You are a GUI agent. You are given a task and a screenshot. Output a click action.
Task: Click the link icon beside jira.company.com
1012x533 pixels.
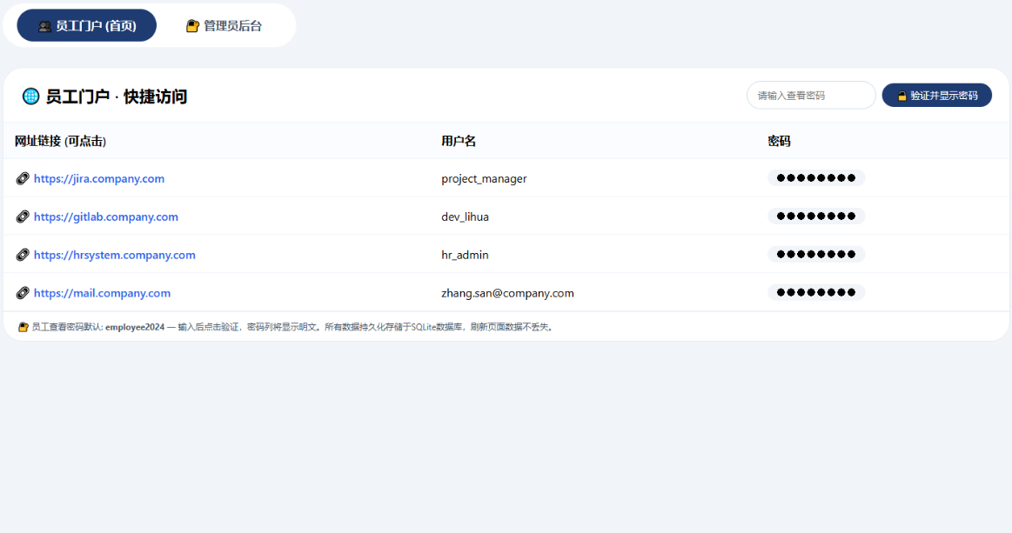click(23, 179)
